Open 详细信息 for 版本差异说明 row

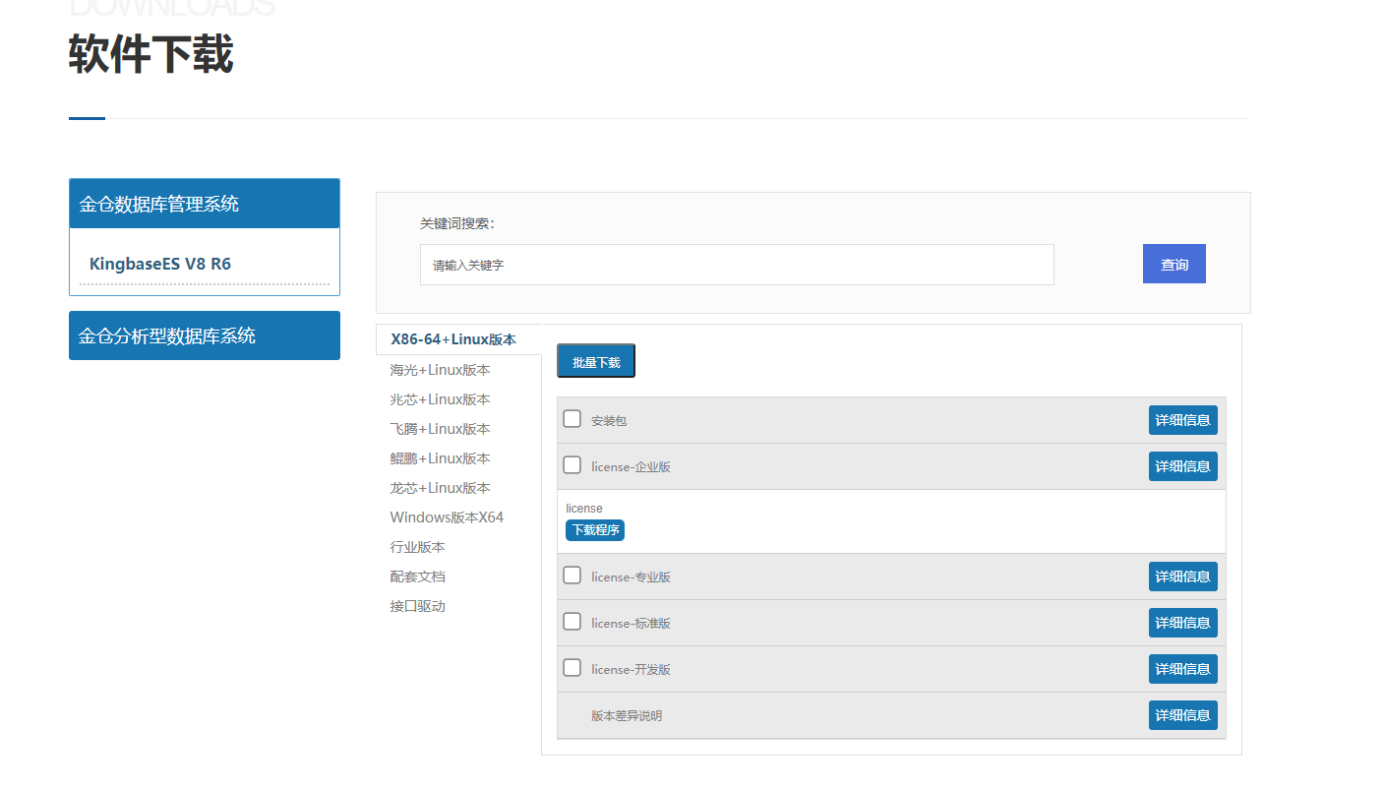pos(1182,715)
